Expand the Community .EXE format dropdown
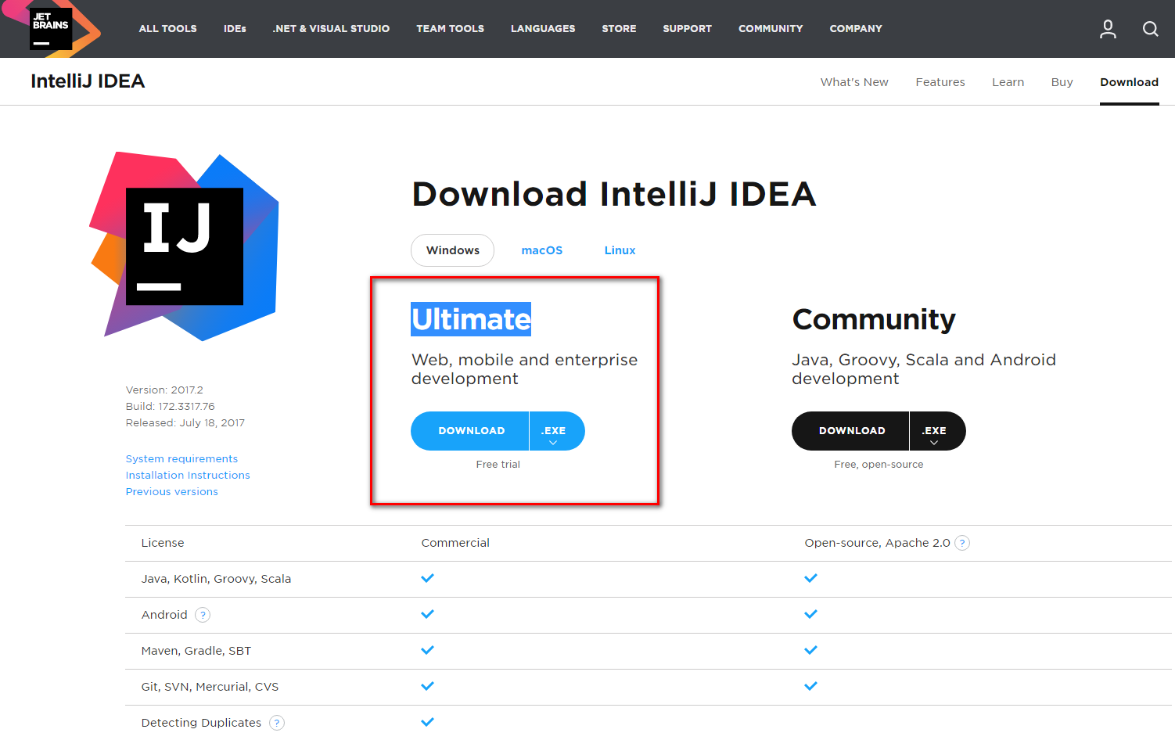1175x740 pixels. pos(937,431)
